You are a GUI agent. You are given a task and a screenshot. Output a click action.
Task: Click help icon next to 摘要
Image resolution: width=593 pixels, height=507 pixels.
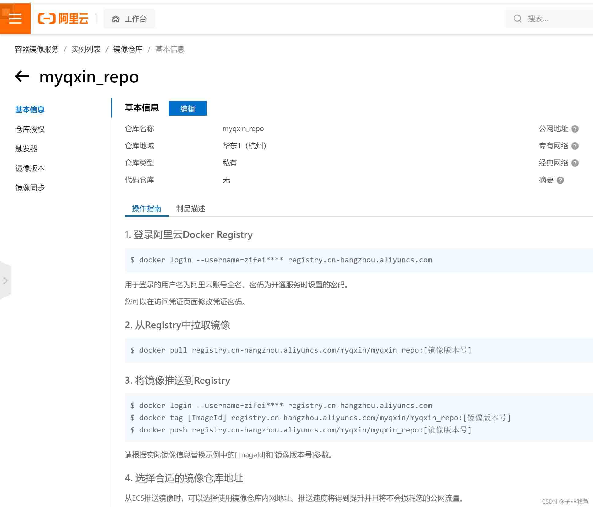pyautogui.click(x=560, y=180)
